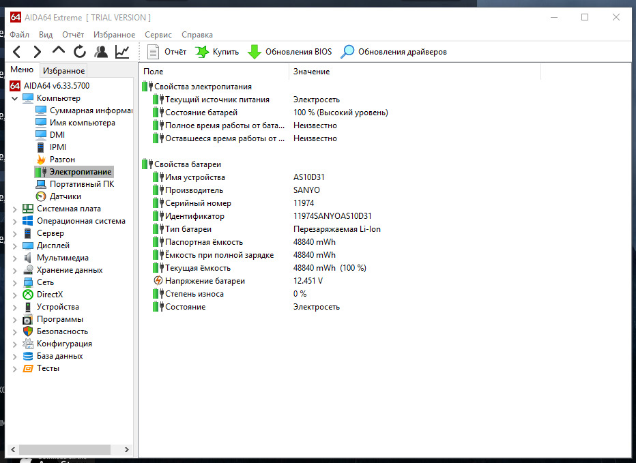Open the graph chart toolbar icon
The height and width of the screenshot is (463, 636).
pyautogui.click(x=122, y=52)
